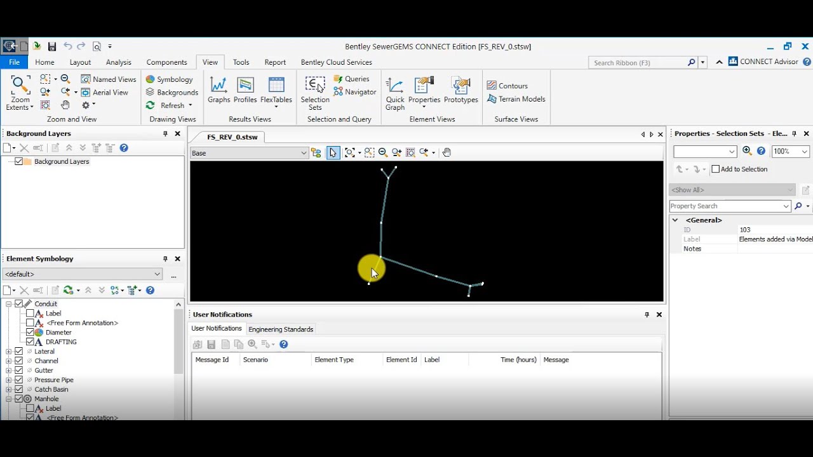Toggle DRAFTING annotation checkbox

30,342
